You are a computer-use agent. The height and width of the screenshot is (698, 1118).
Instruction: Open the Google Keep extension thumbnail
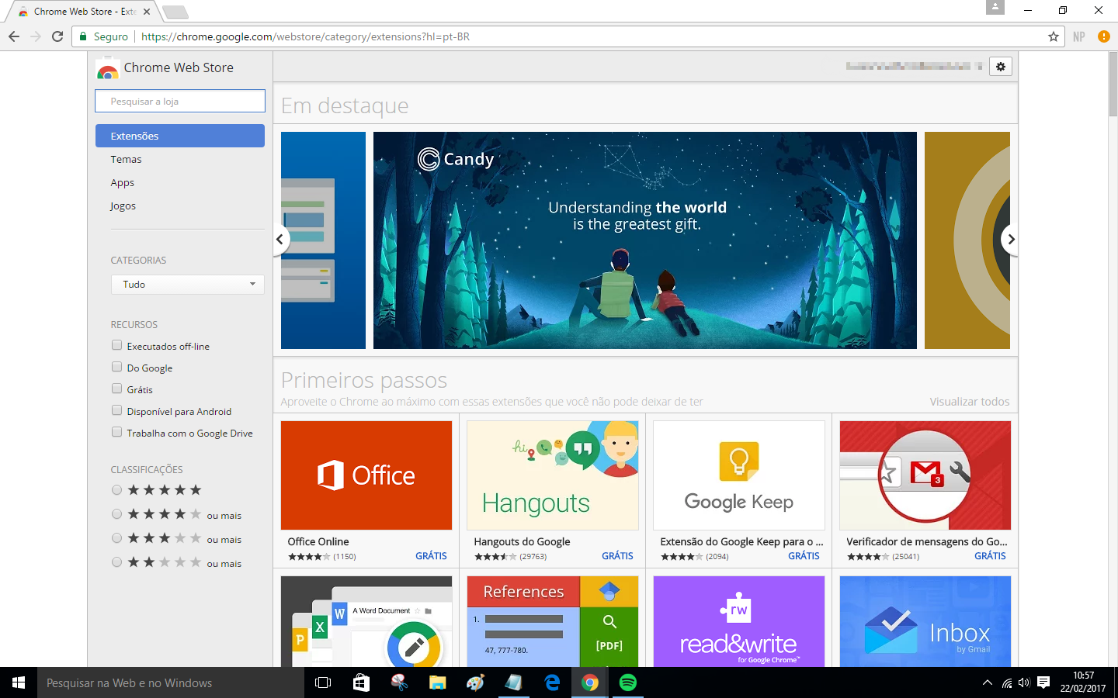[x=739, y=475]
